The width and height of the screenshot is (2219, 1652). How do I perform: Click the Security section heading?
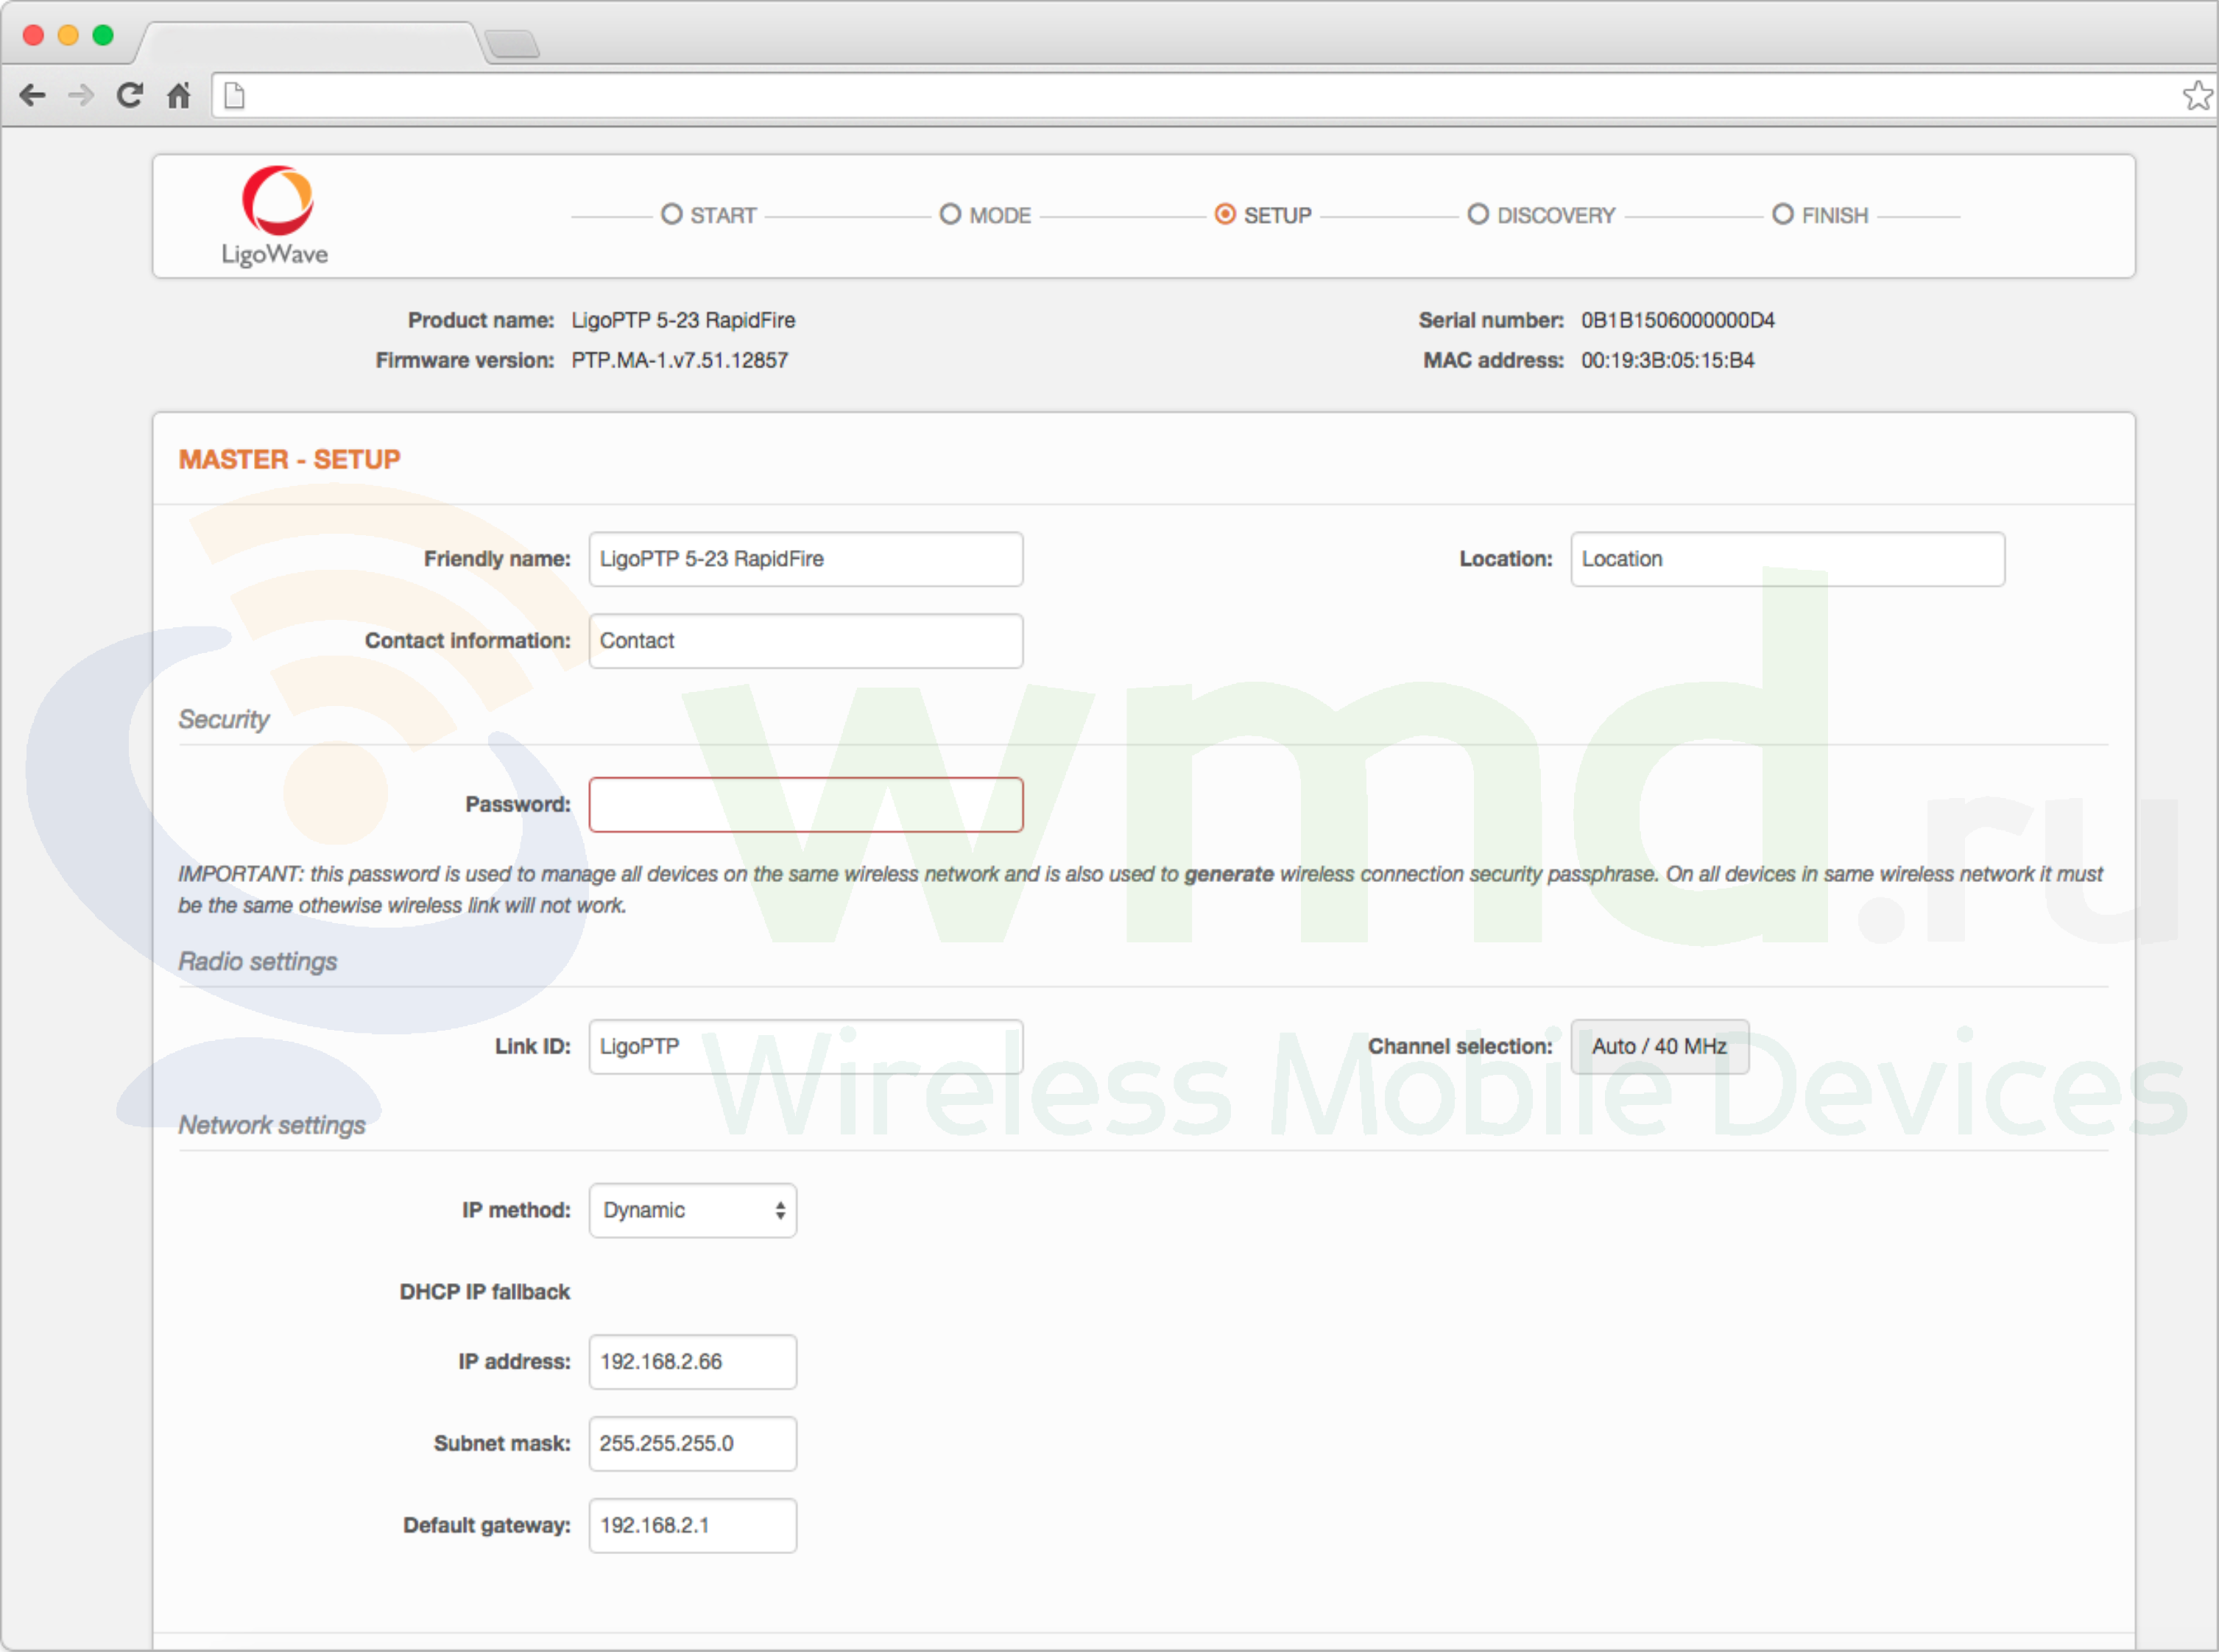(224, 719)
